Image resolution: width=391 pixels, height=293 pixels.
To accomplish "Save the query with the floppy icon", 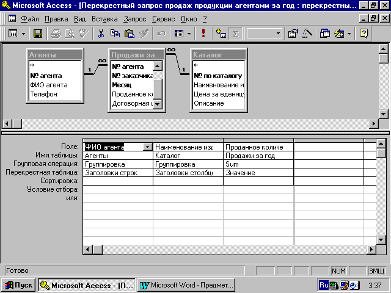I will click(38, 34).
